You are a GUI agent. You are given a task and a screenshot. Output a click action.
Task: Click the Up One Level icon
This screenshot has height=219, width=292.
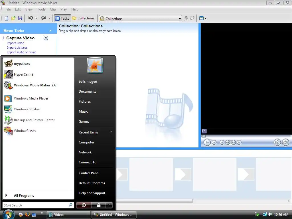[x=186, y=18]
